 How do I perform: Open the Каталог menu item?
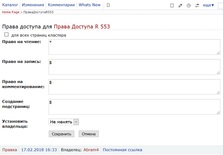click(x=10, y=5)
